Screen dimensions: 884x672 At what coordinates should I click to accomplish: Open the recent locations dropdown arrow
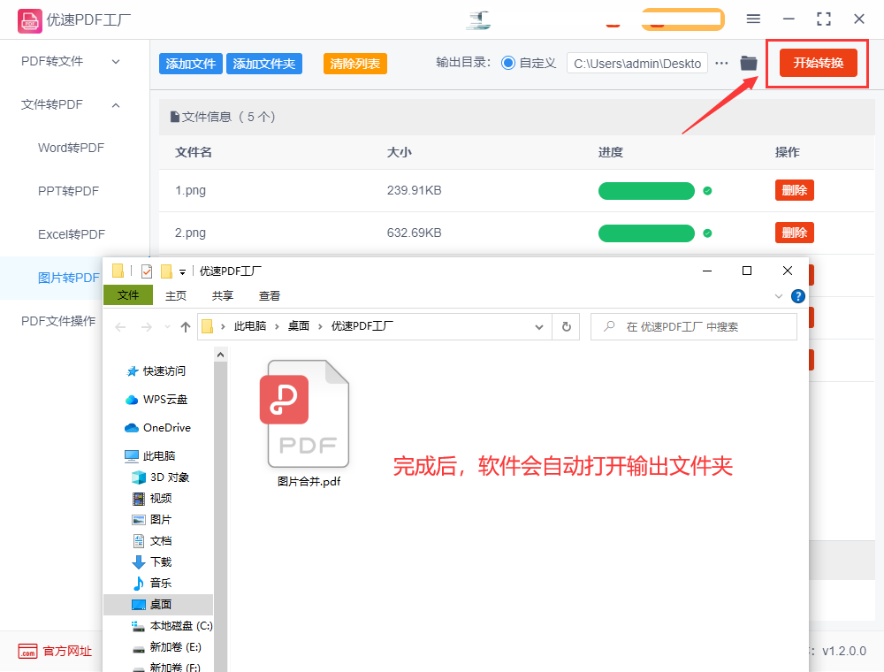[167, 327]
